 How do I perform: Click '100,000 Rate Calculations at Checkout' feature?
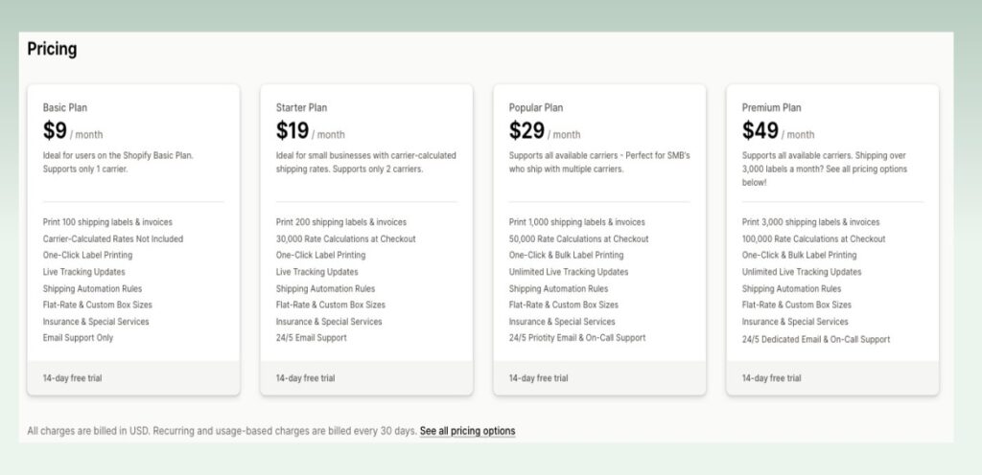point(813,238)
